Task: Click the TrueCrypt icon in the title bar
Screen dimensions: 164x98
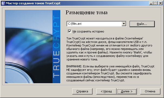Action: pyautogui.click(x=3, y=3)
